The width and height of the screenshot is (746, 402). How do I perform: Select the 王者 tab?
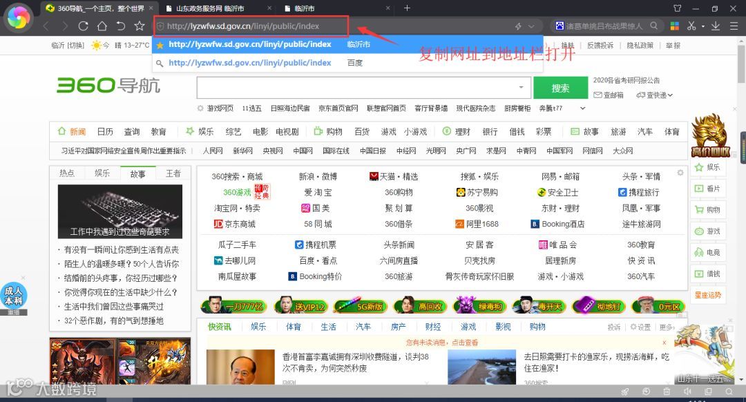173,173
